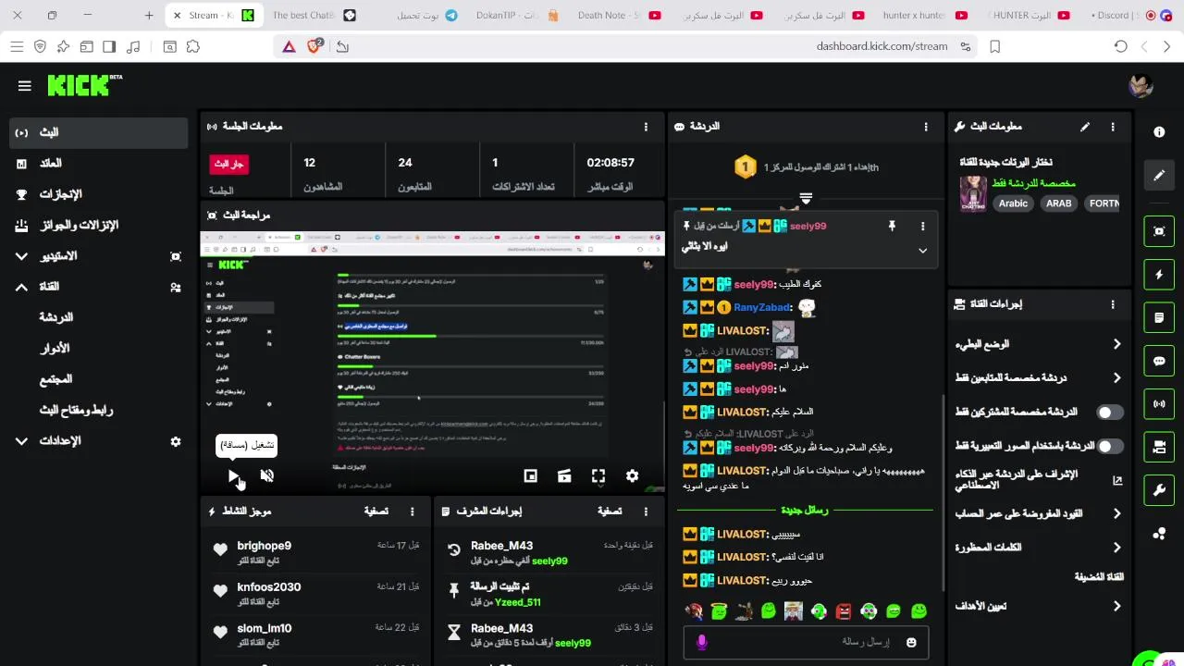Click the Brave shields icon in address bar
This screenshot has height=666, width=1184.
pyautogui.click(x=315, y=46)
